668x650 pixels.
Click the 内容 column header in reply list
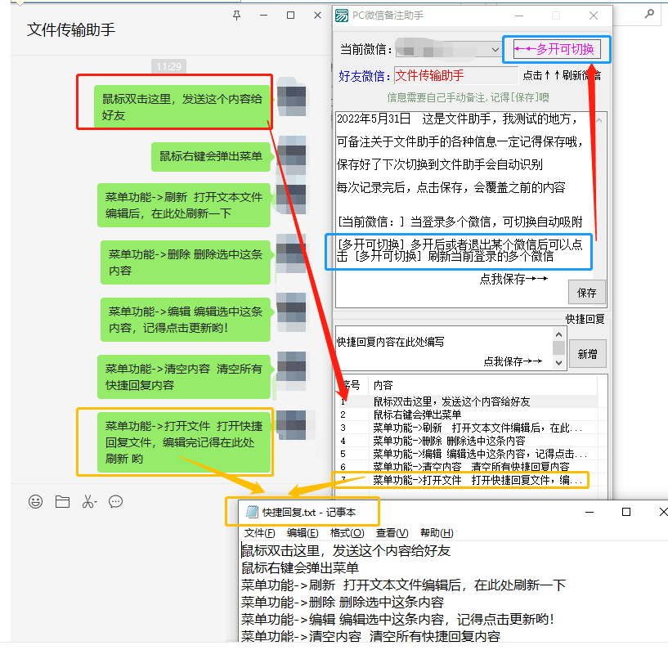coord(383,384)
